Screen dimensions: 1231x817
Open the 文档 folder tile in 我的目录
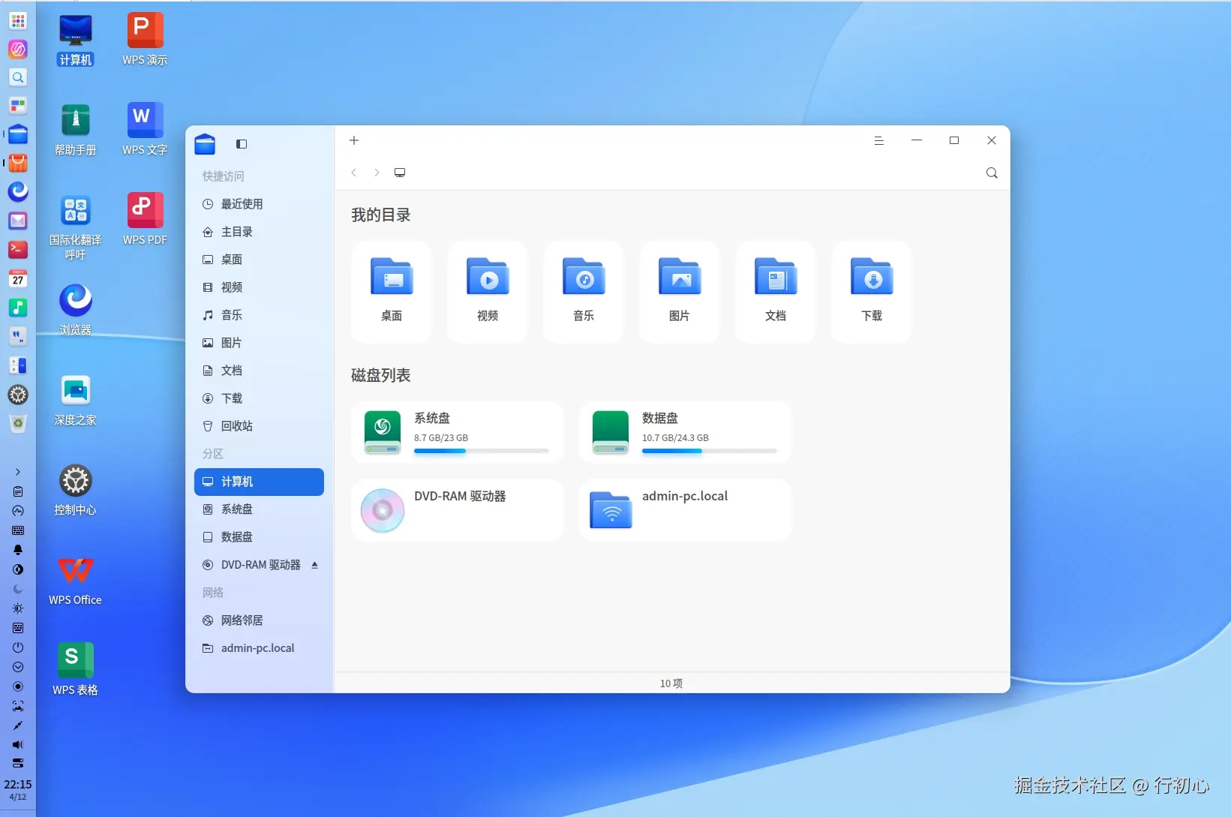[776, 291]
